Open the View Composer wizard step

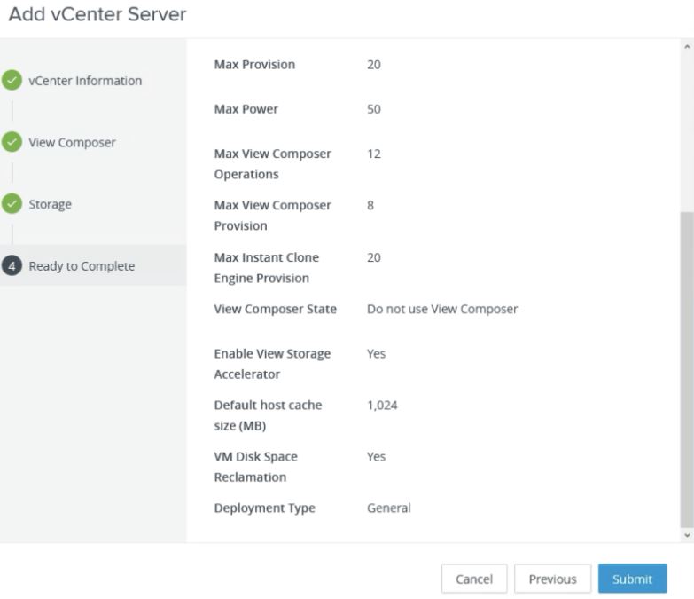point(72,143)
